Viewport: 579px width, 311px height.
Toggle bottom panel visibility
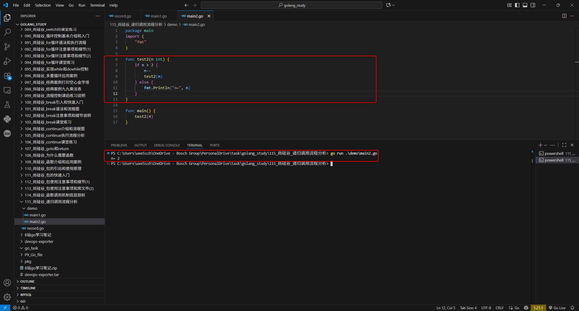(x=525, y=5)
